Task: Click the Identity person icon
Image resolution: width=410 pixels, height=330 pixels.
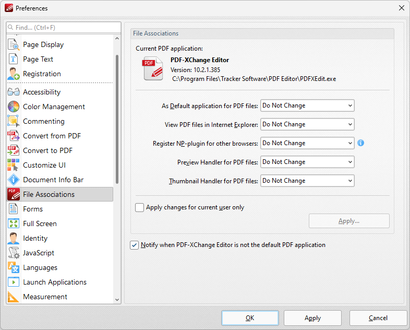Action: 14,239
